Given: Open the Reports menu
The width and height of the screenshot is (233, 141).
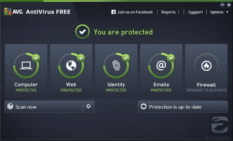Looking at the screenshot, I should click(168, 12).
